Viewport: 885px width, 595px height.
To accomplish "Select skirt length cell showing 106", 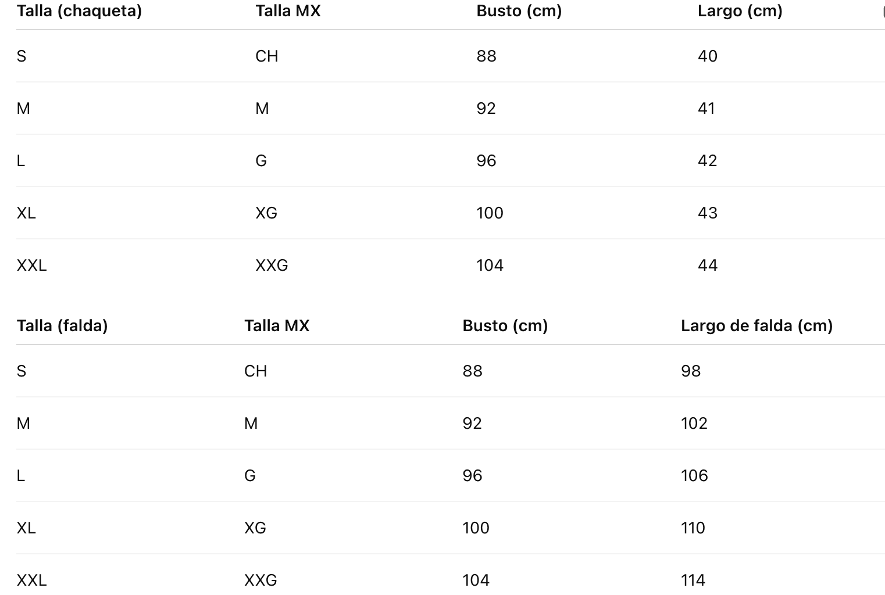I will pos(694,476).
